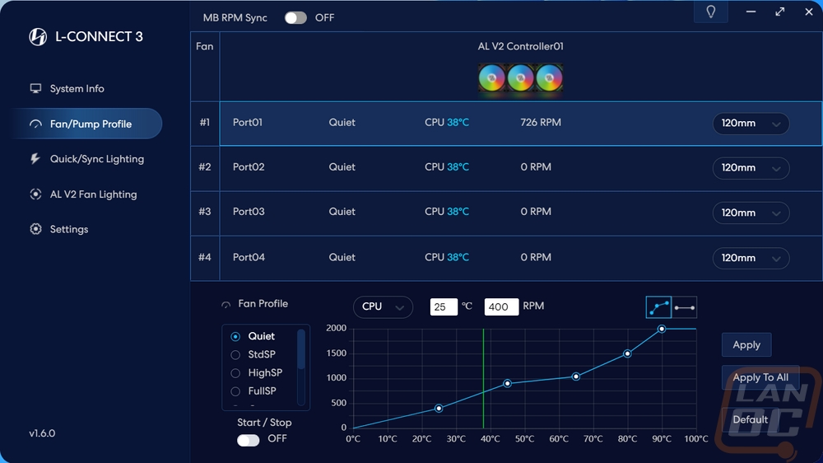Click the AL V2 Controller01 header

tap(520, 46)
